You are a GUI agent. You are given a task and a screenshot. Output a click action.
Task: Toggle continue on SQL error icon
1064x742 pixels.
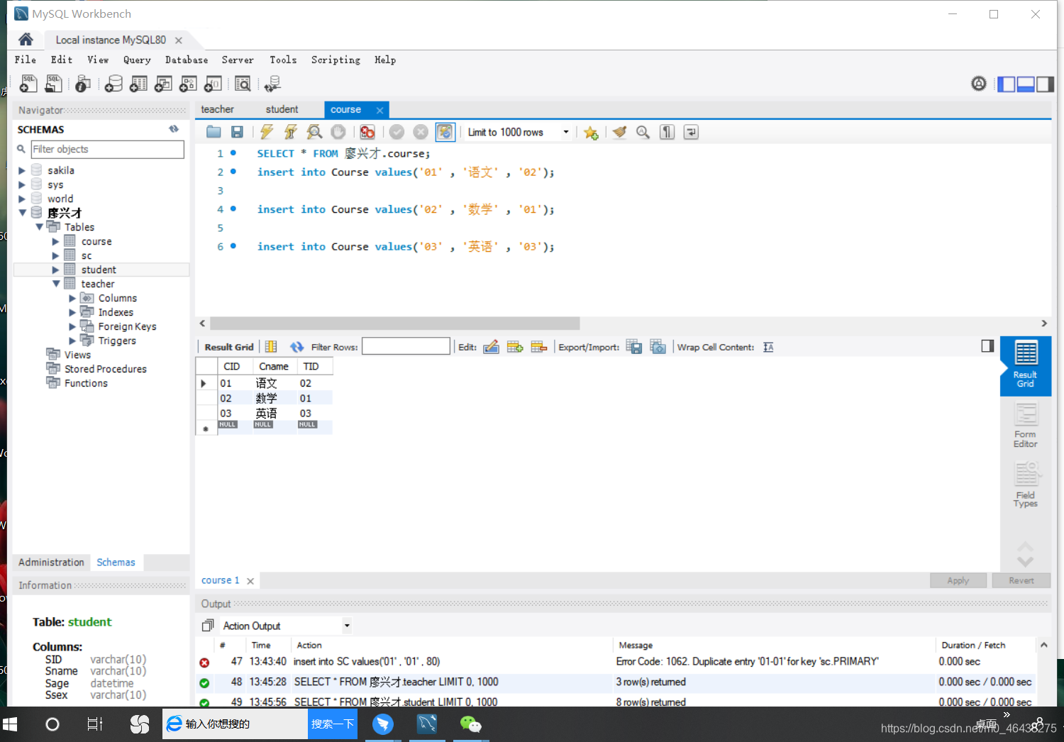pos(367,132)
